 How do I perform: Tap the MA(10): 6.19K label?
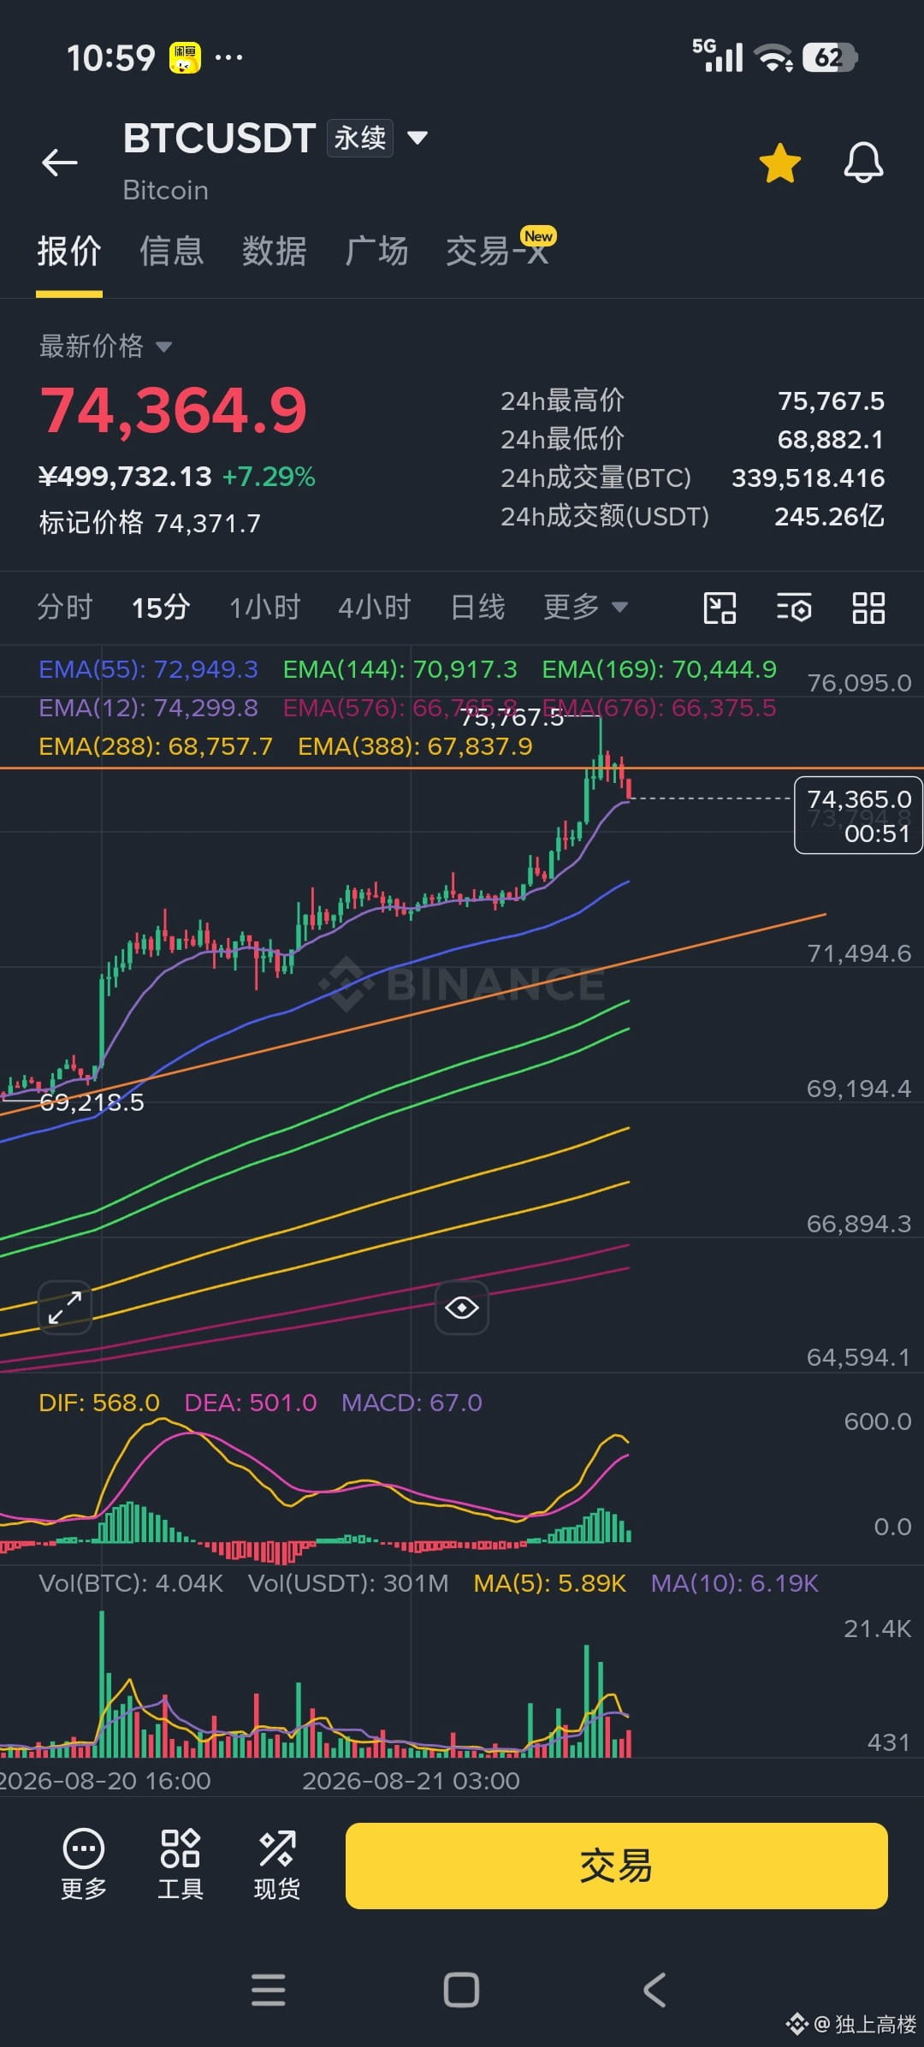[x=735, y=1583]
